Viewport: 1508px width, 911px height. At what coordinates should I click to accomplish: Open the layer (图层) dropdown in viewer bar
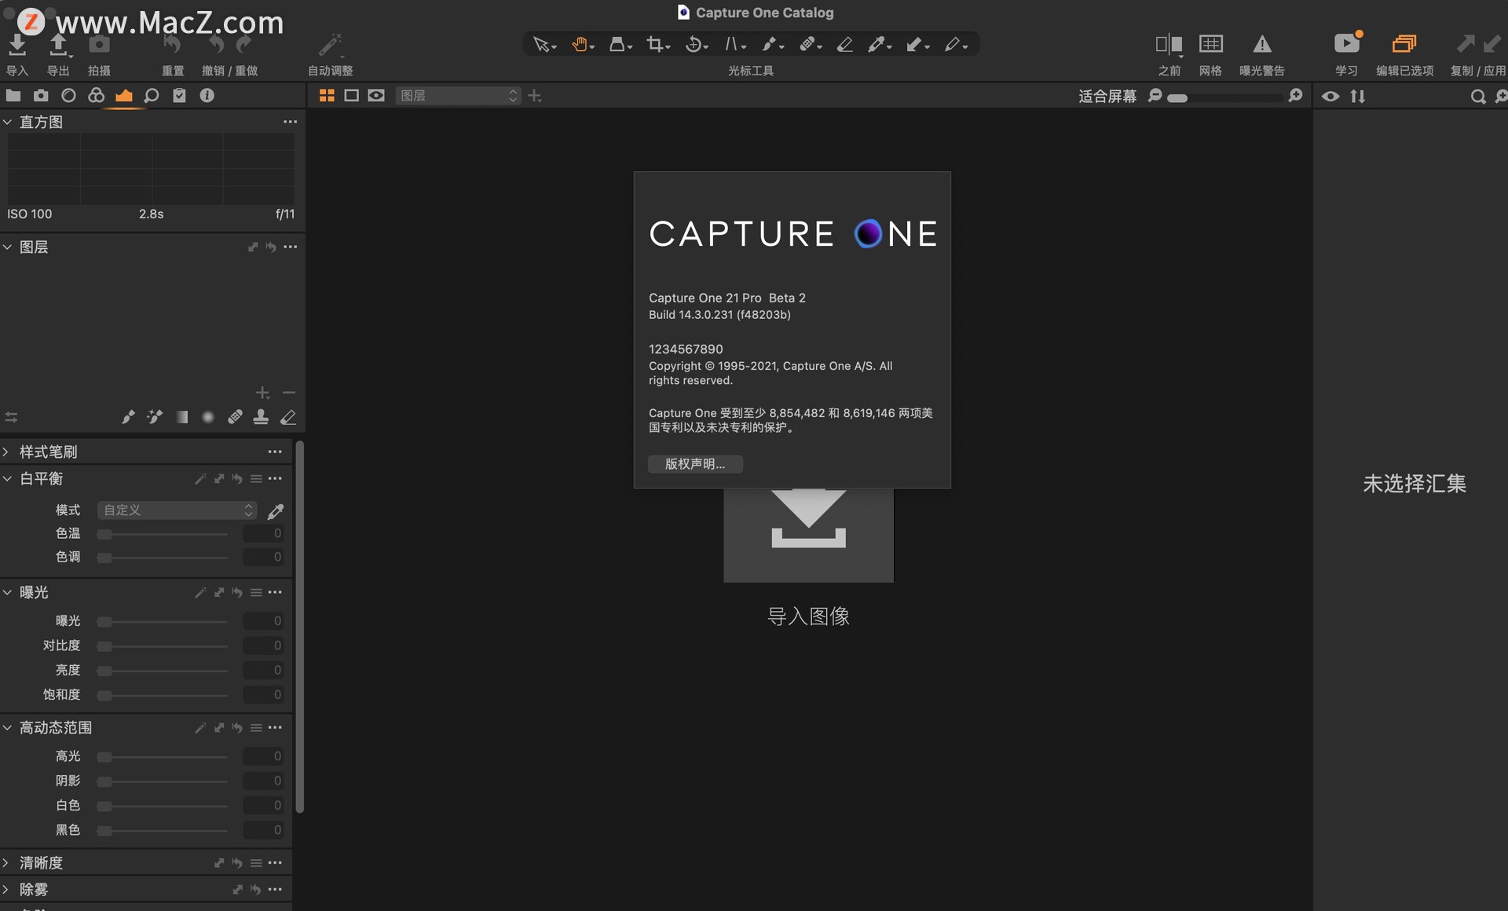tap(458, 95)
